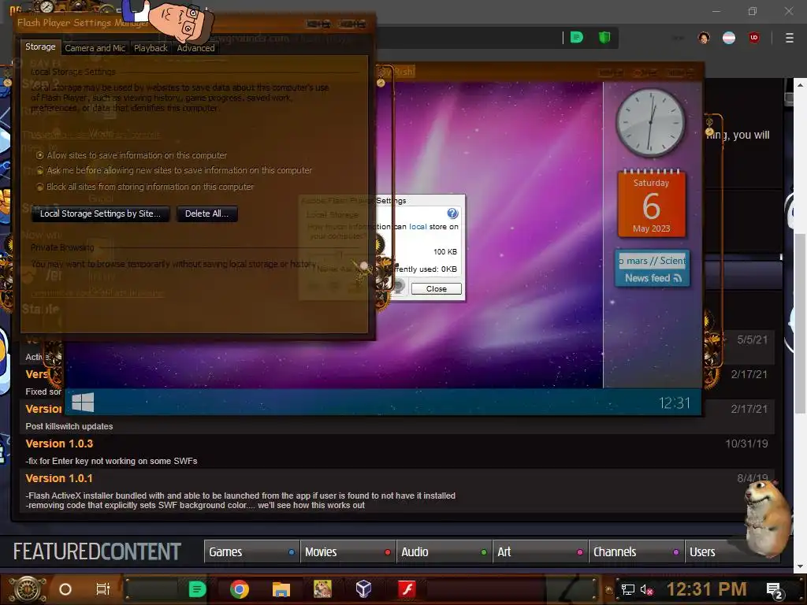The height and width of the screenshot is (605, 807).
Task: Click the 12:31 clock on embedded taskbar
Action: [x=675, y=403]
